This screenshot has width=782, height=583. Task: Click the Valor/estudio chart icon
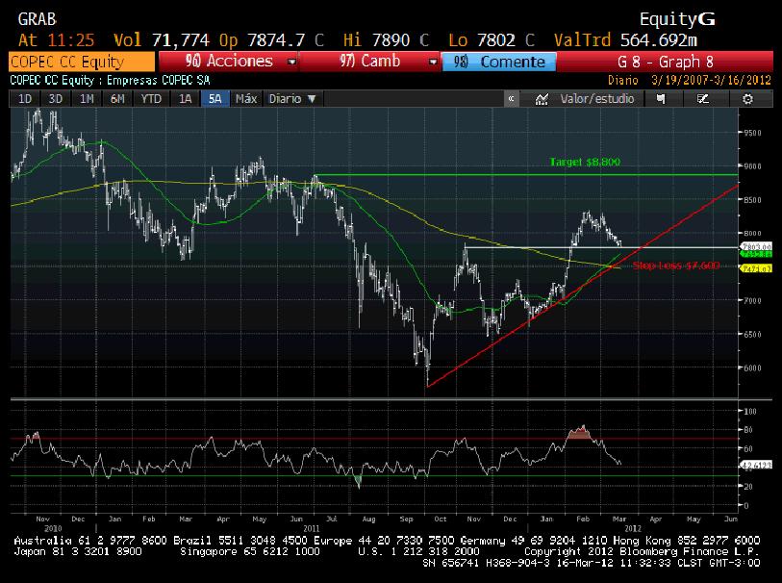(542, 99)
